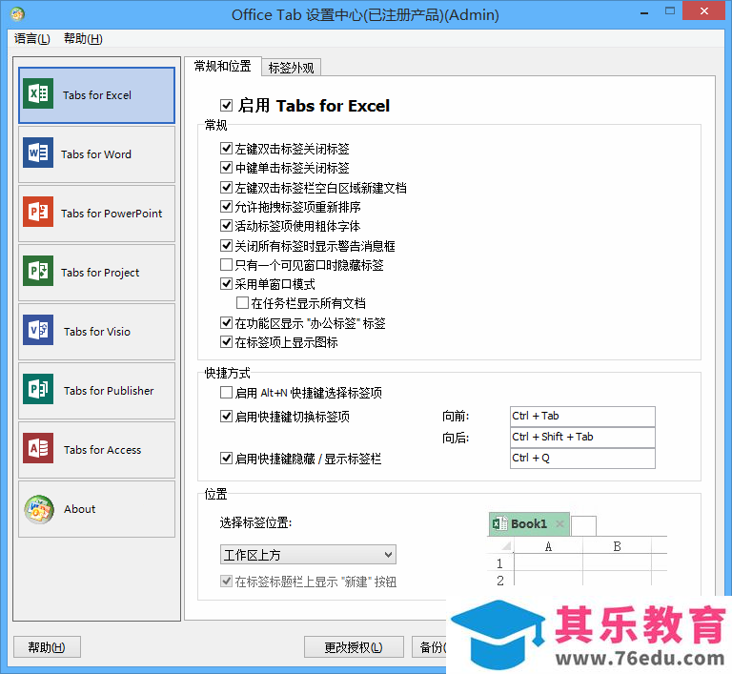Select Tabs for PowerPoint text label
The image size is (732, 674).
tap(112, 214)
